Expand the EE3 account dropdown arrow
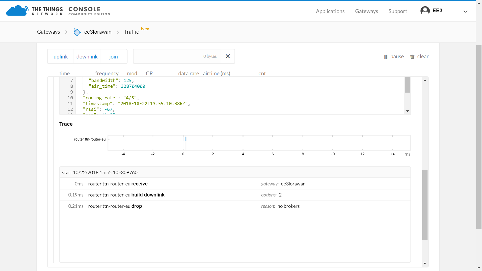Screen dimensions: 482x271 click(465, 11)
